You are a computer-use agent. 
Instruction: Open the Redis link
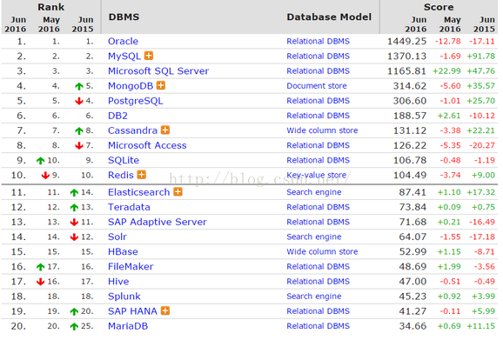[121, 175]
